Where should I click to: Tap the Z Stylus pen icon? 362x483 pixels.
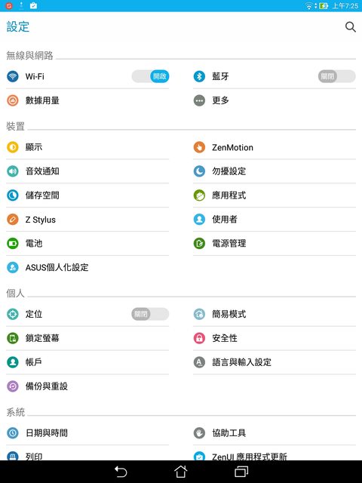point(13,220)
